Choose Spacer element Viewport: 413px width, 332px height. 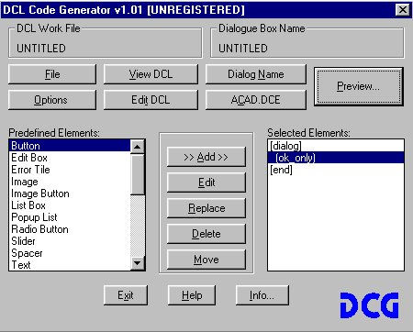point(70,253)
